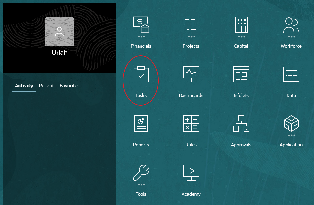
Task: Launch the Projects module
Action: click(x=191, y=25)
